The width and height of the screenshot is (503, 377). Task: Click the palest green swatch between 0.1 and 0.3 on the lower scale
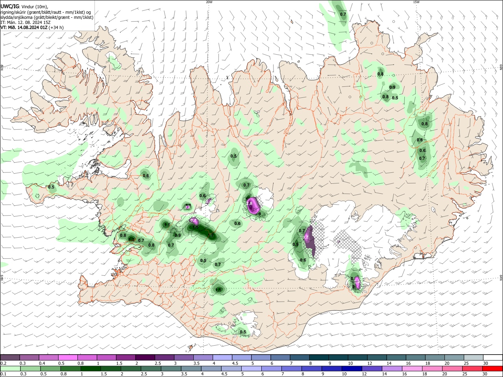tap(11, 368)
